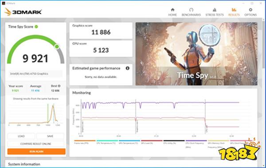This screenshot has height=168, width=266.
Task: Click the Options gear icon
Action: pyautogui.click(x=250, y=10)
